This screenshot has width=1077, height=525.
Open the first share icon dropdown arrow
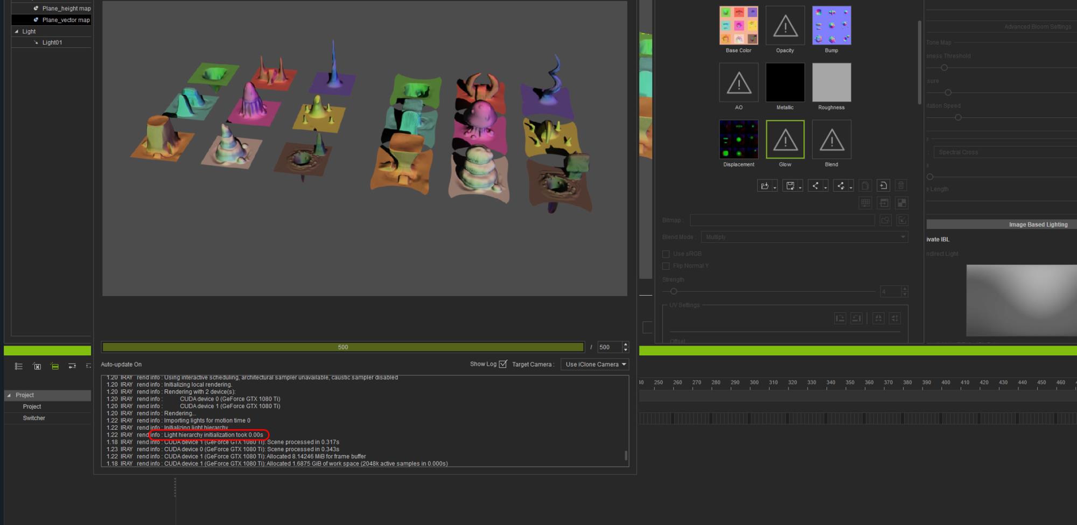click(x=826, y=187)
